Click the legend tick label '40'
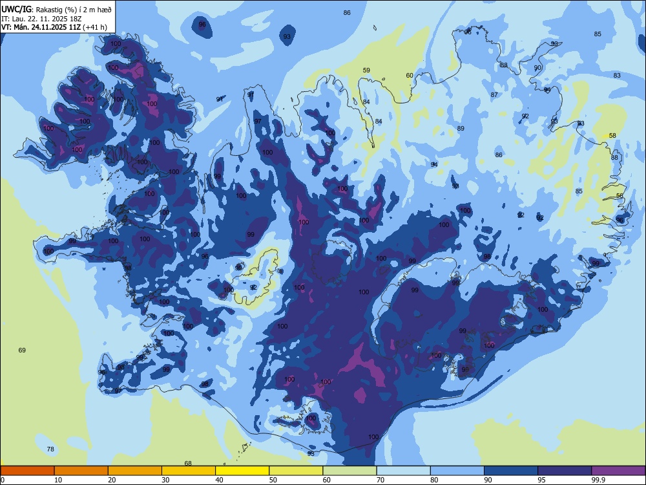This screenshot has height=485, width=646. [x=219, y=480]
